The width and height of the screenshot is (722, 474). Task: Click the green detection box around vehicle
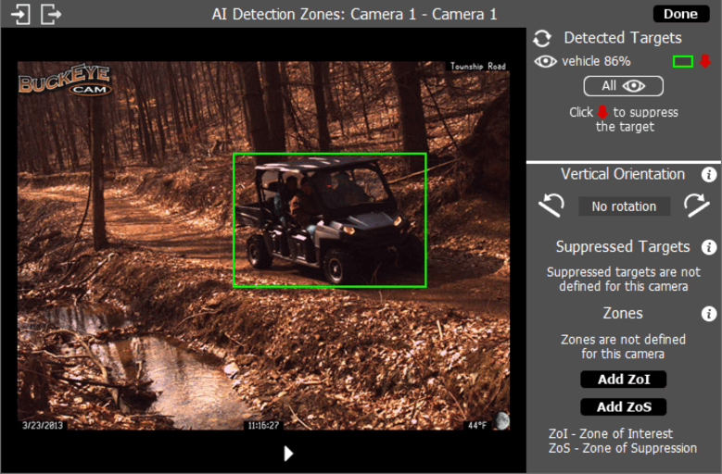click(x=329, y=155)
